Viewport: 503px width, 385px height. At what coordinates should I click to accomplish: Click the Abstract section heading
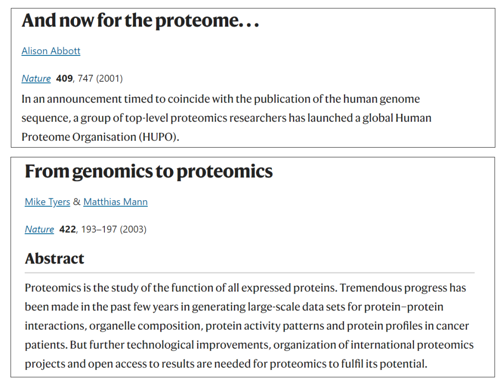click(54, 258)
